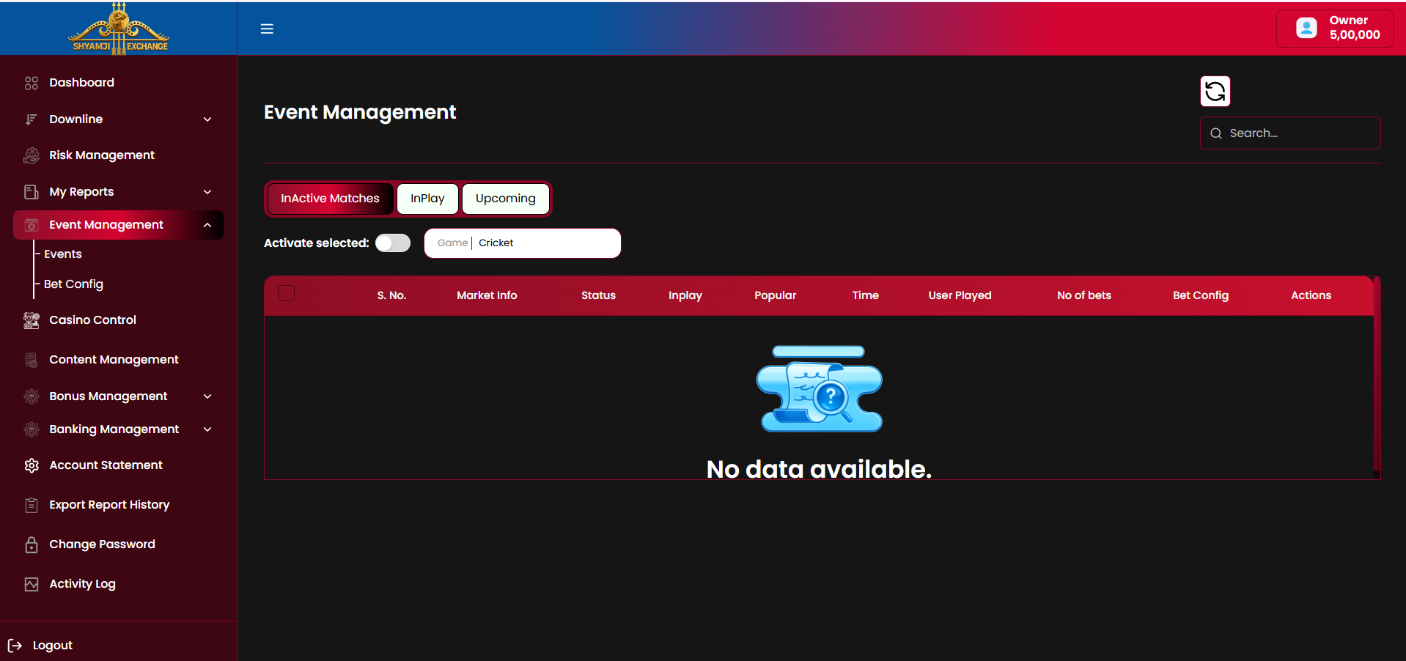Select the InActive Matches tab
Viewport: 1406px width, 661px height.
[330, 199]
